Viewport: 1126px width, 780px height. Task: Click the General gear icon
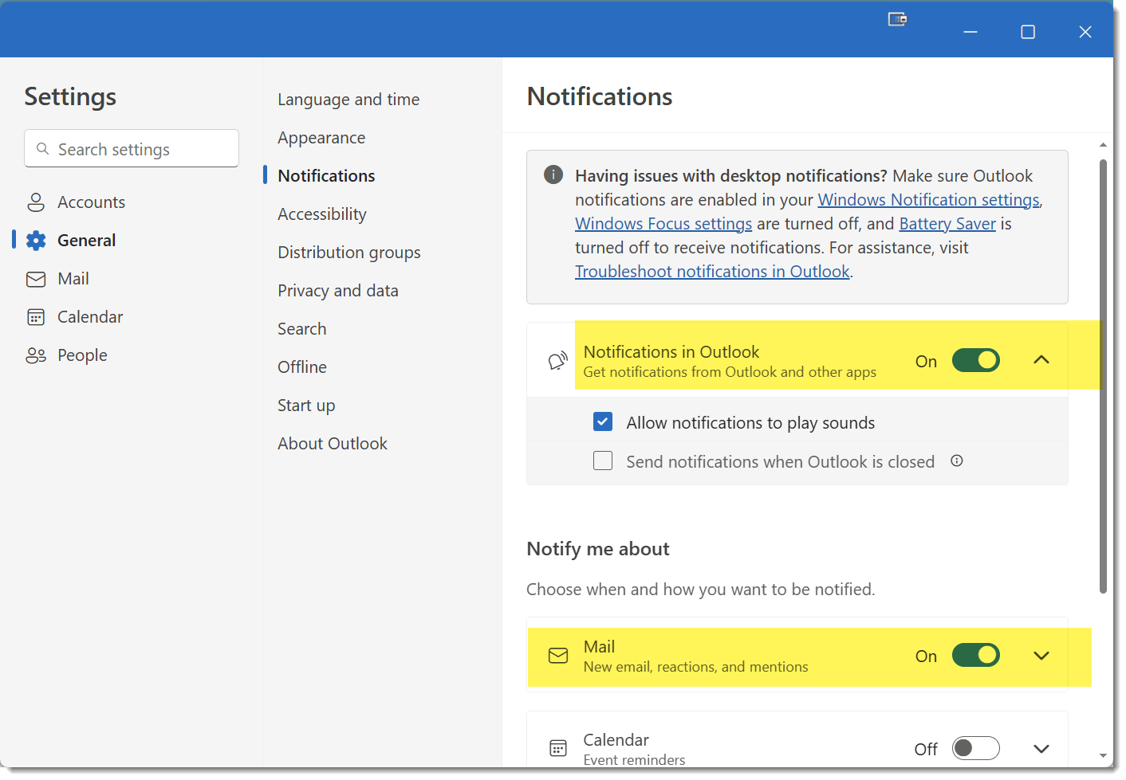[36, 241]
